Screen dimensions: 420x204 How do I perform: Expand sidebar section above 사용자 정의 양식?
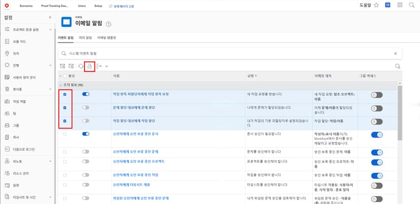pos(50,65)
